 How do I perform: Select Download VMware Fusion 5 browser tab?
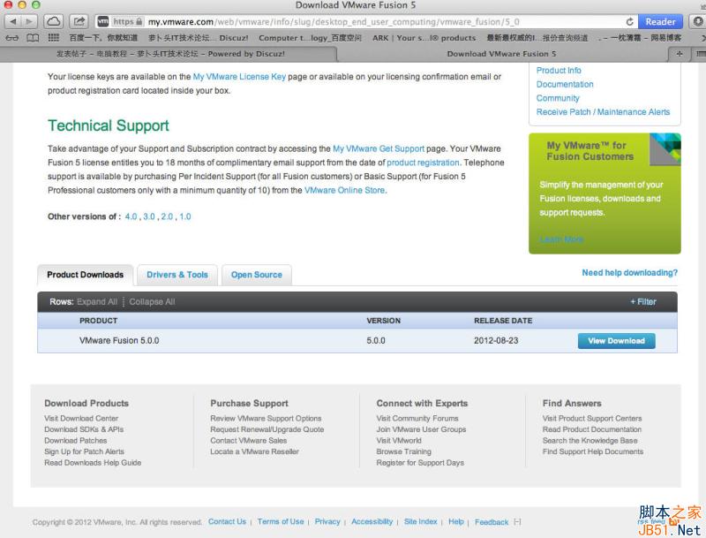(x=501, y=54)
